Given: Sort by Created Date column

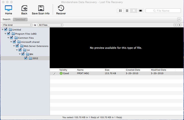Looking at the screenshot, I should (x=133, y=70).
